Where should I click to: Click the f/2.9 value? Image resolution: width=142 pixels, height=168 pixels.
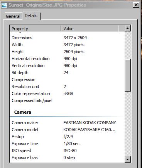pyautogui.click(x=68, y=137)
